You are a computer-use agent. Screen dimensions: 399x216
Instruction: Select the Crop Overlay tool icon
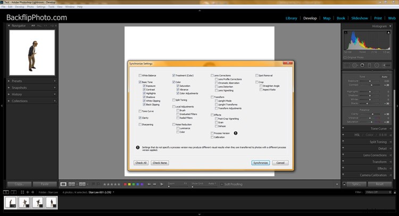pos(347,66)
